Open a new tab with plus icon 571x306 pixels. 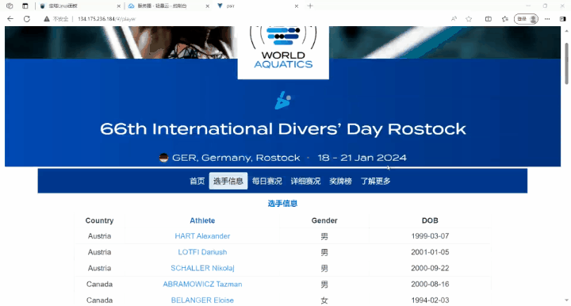pos(310,6)
